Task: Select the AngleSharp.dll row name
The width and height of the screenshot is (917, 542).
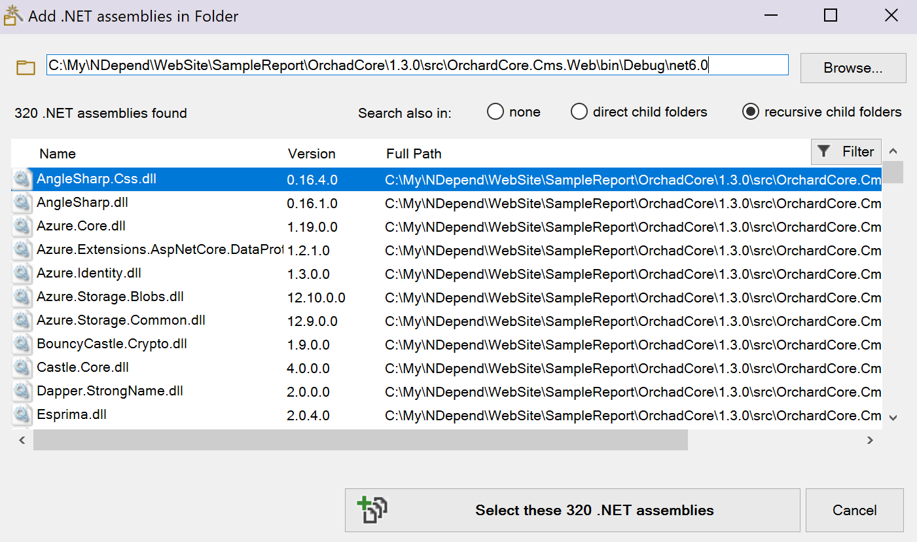Action: 82,202
